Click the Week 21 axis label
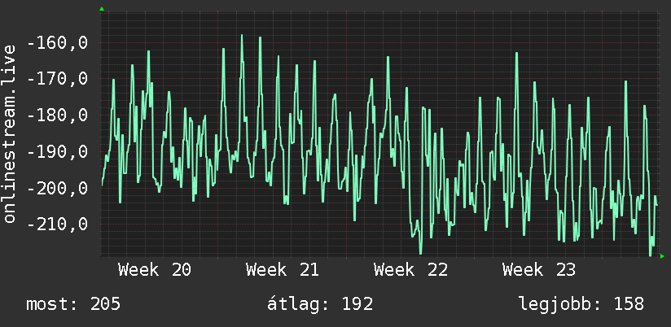The height and width of the screenshot is (327, 671). tap(283, 270)
